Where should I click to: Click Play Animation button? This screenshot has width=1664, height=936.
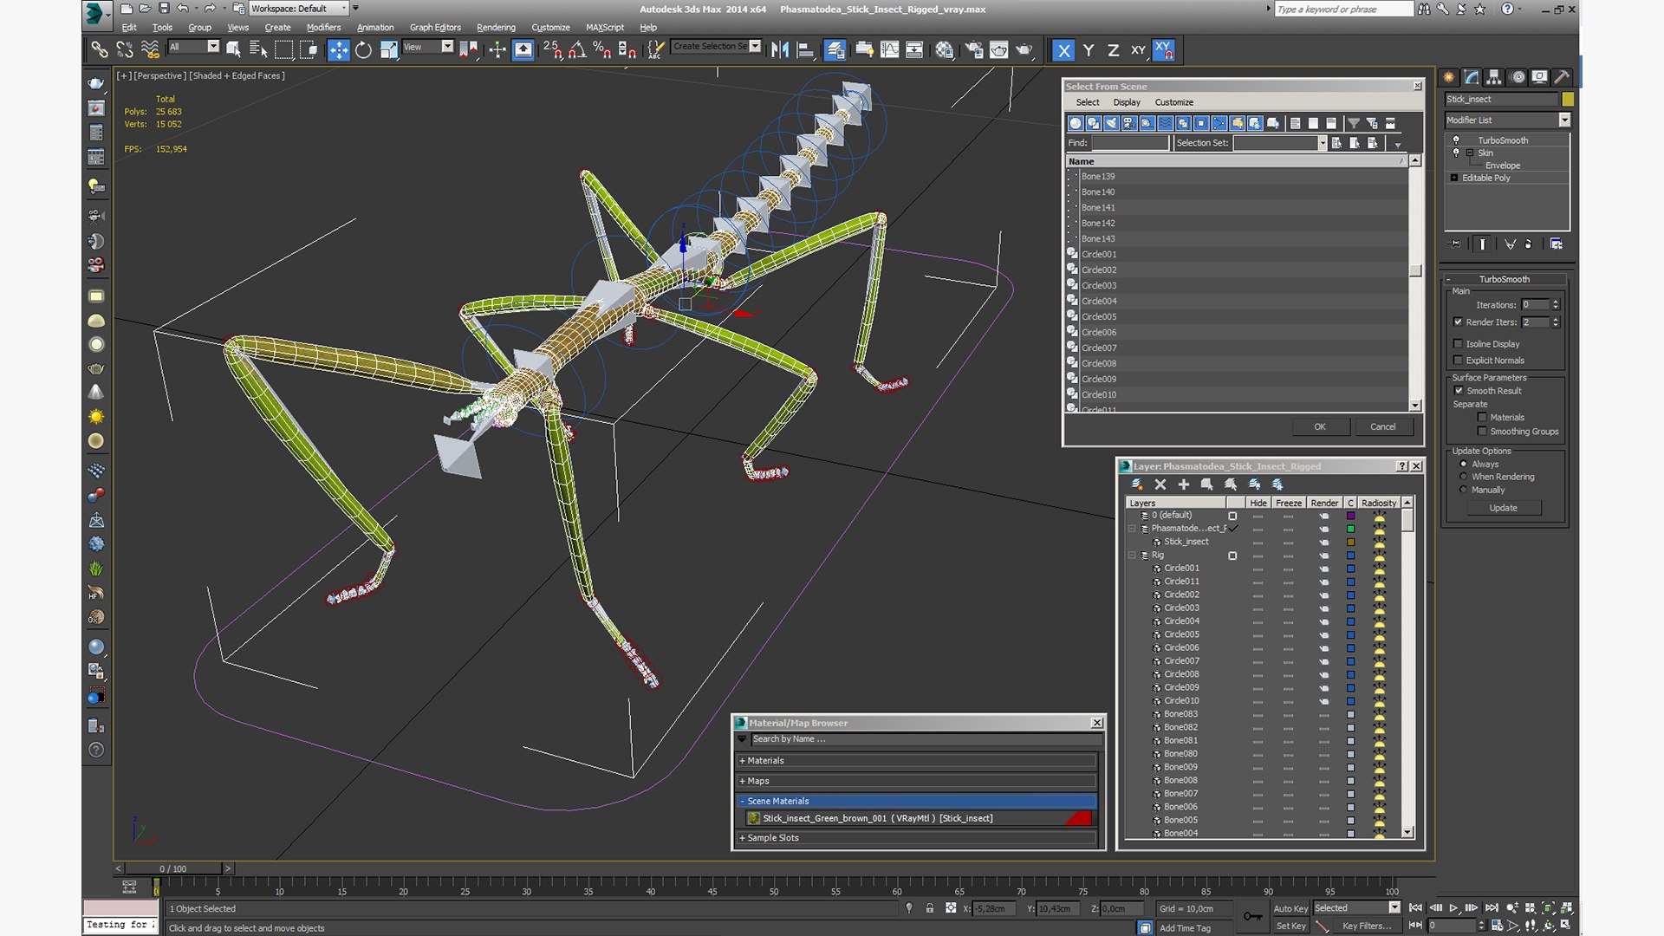pos(1453,908)
